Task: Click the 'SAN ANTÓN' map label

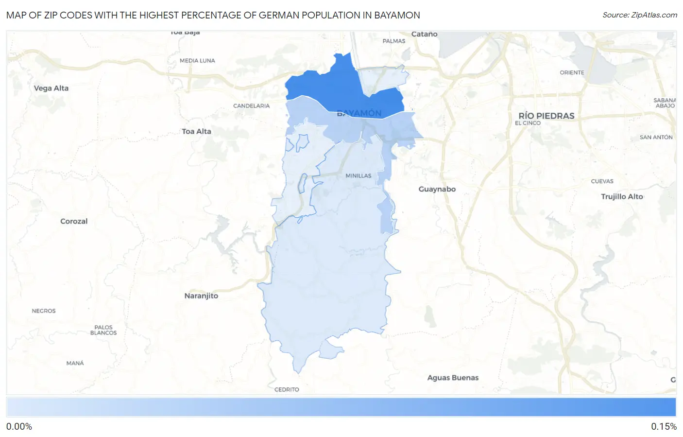Action: point(656,137)
